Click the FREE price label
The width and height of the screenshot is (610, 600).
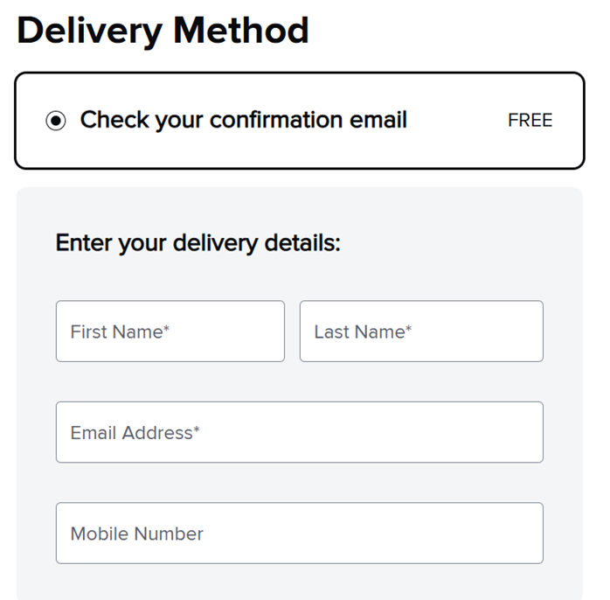point(530,121)
